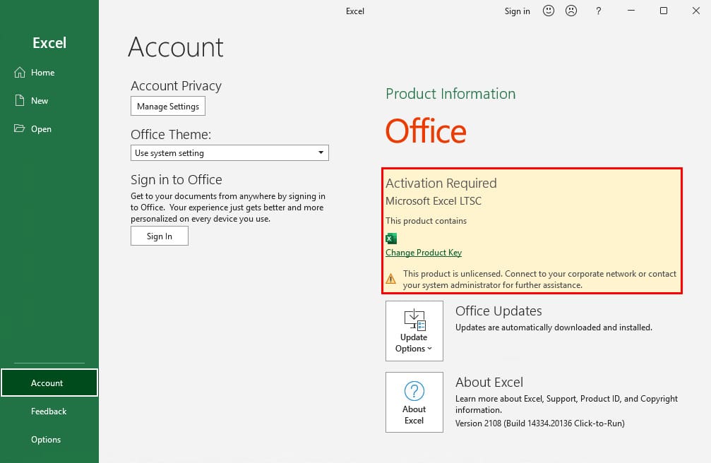Click the About Excel button
This screenshot has width=711, height=463.
coord(414,402)
